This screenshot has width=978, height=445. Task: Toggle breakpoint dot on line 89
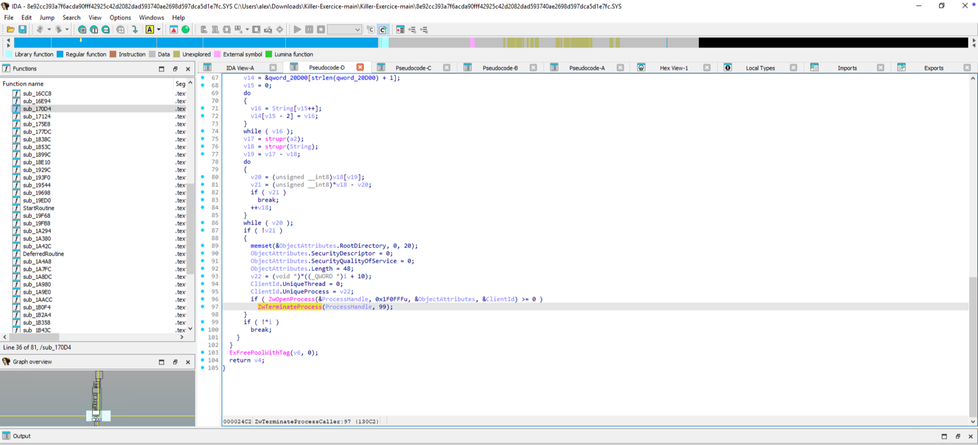pyautogui.click(x=203, y=245)
